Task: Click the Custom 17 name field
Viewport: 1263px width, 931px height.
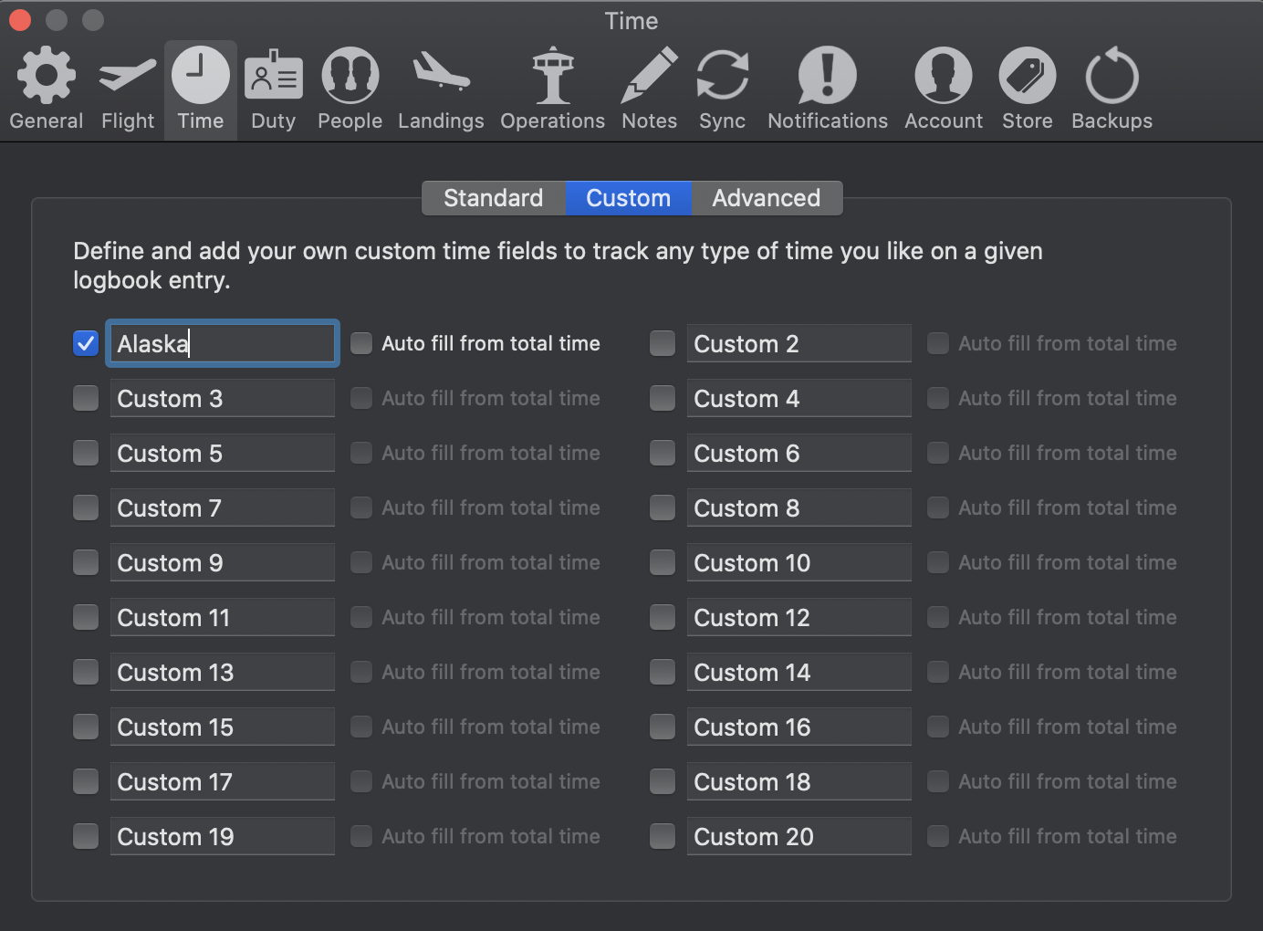Action: (x=223, y=781)
